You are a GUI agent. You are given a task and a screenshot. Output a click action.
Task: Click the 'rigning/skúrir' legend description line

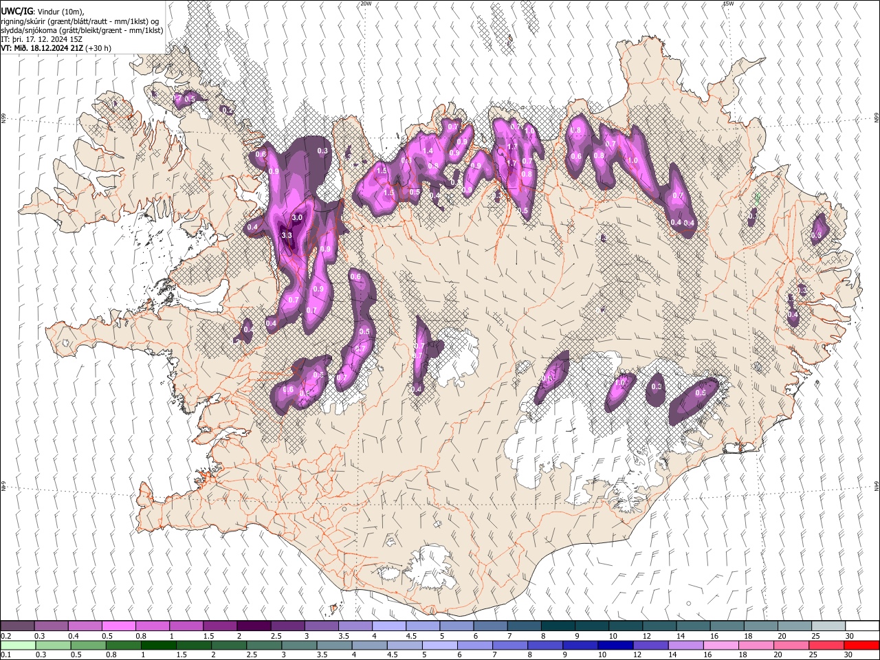80,21
